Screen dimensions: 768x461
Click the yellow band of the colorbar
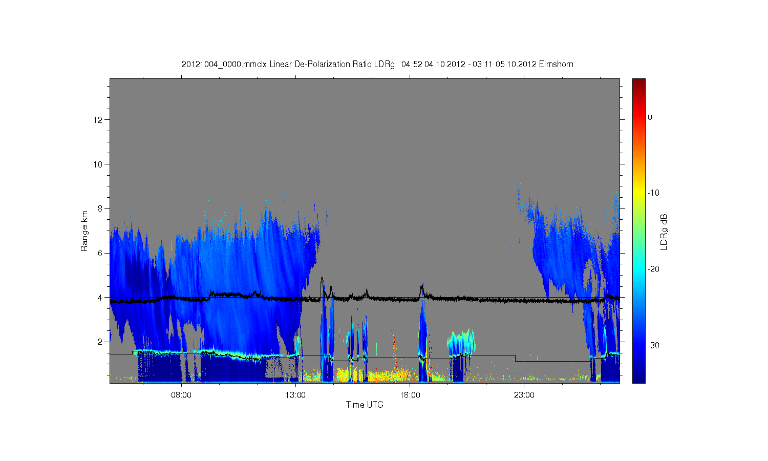click(638, 193)
